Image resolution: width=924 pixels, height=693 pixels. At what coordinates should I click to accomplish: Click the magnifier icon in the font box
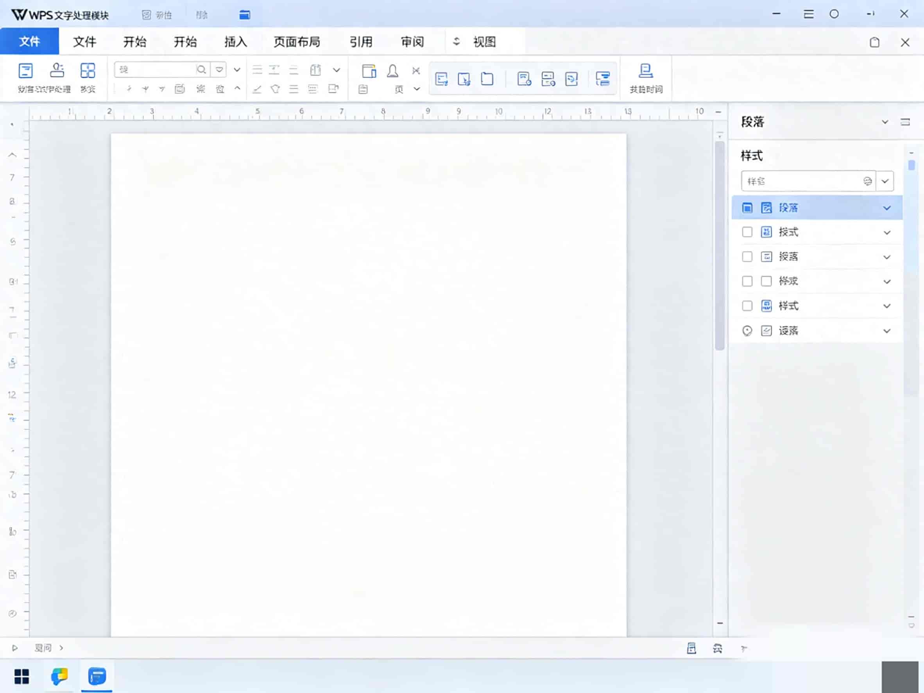(201, 70)
